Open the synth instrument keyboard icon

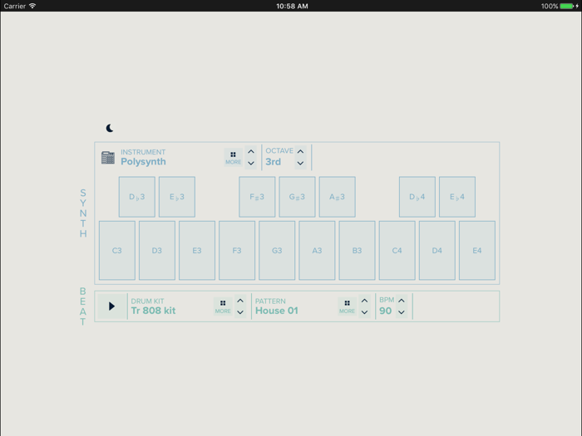click(x=108, y=158)
